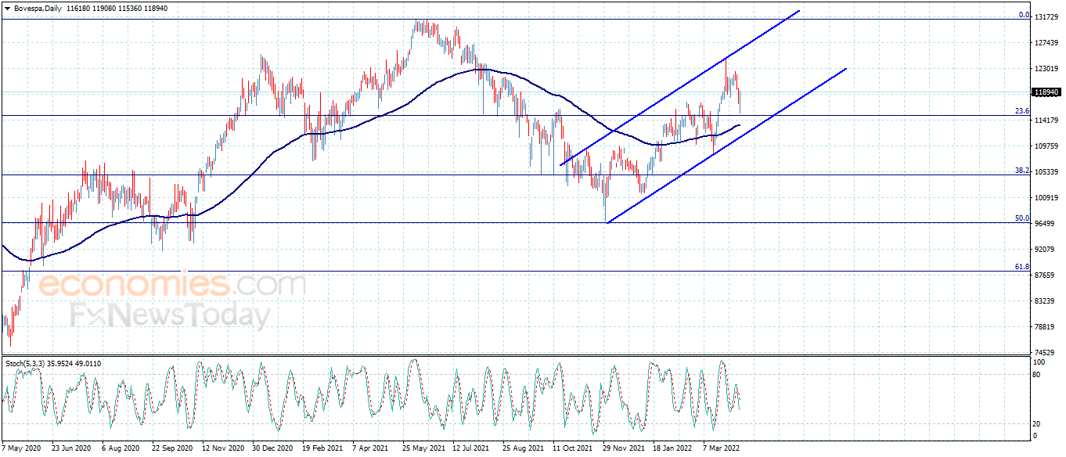The height and width of the screenshot is (457, 1066).
Task: Select the 50.0 Fibonacci level label
Action: (1021, 218)
